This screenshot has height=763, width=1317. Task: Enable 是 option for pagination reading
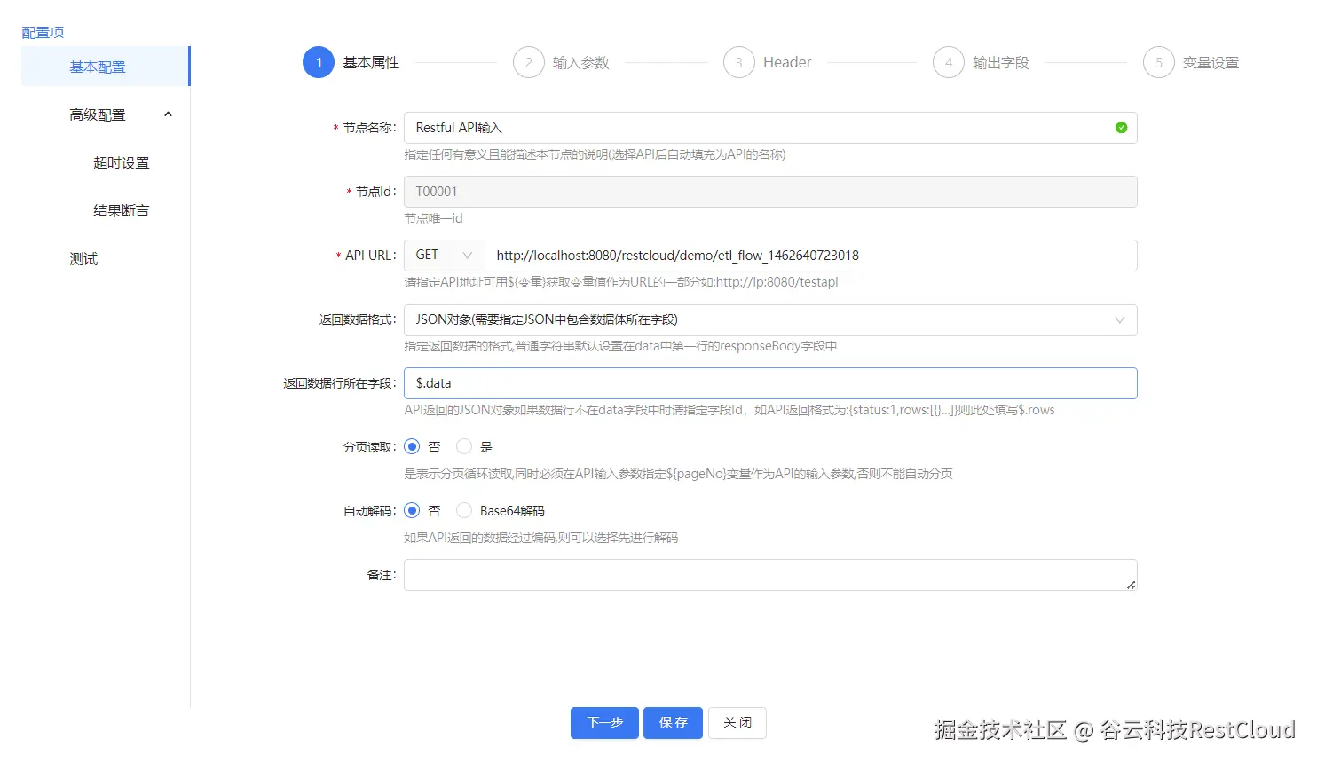click(x=463, y=446)
